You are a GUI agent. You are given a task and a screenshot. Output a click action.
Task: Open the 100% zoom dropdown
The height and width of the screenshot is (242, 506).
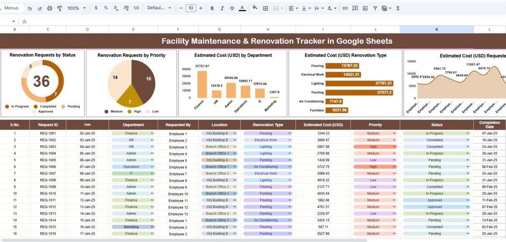[77, 8]
